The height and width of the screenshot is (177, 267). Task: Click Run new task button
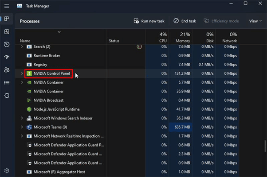[x=149, y=21]
